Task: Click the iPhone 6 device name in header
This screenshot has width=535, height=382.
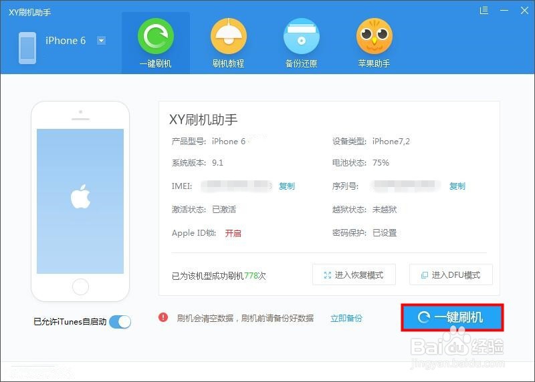Action: click(66, 41)
